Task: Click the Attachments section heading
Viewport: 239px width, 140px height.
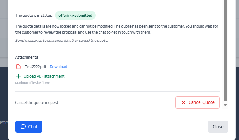Action: click(27, 57)
